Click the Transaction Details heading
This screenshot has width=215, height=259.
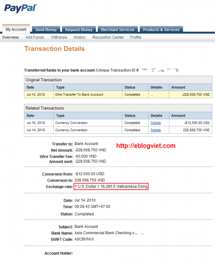tap(54, 49)
